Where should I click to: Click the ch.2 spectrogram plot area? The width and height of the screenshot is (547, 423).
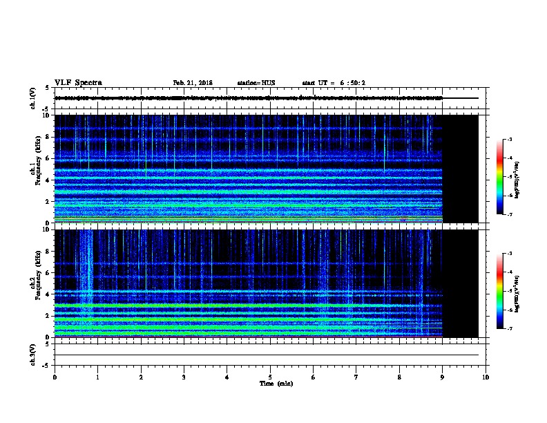pos(267,283)
